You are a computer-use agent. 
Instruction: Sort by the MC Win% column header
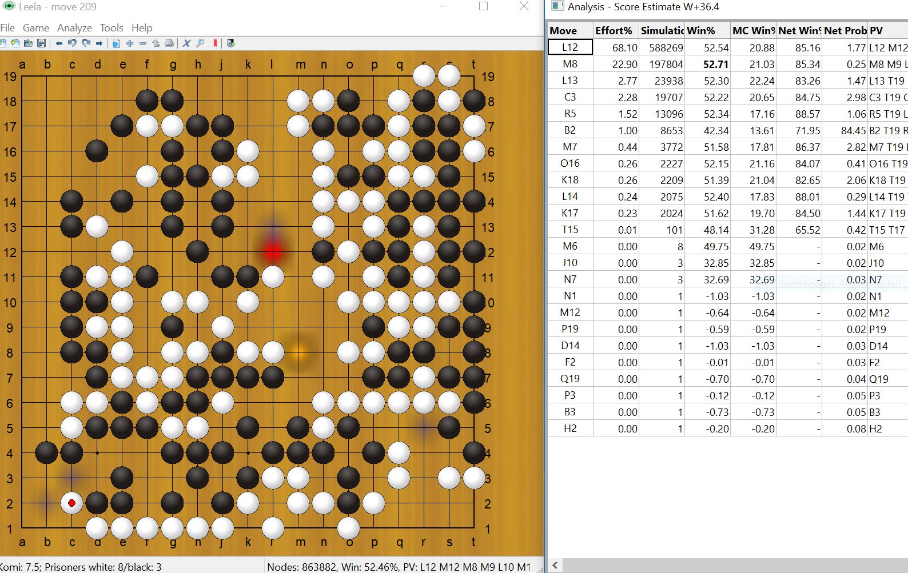pyautogui.click(x=754, y=30)
